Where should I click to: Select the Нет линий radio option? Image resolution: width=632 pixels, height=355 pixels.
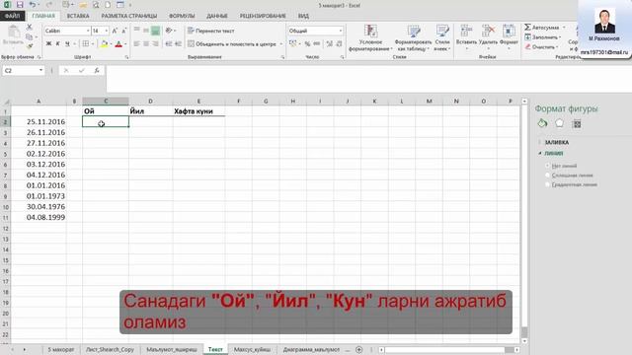pyautogui.click(x=547, y=166)
